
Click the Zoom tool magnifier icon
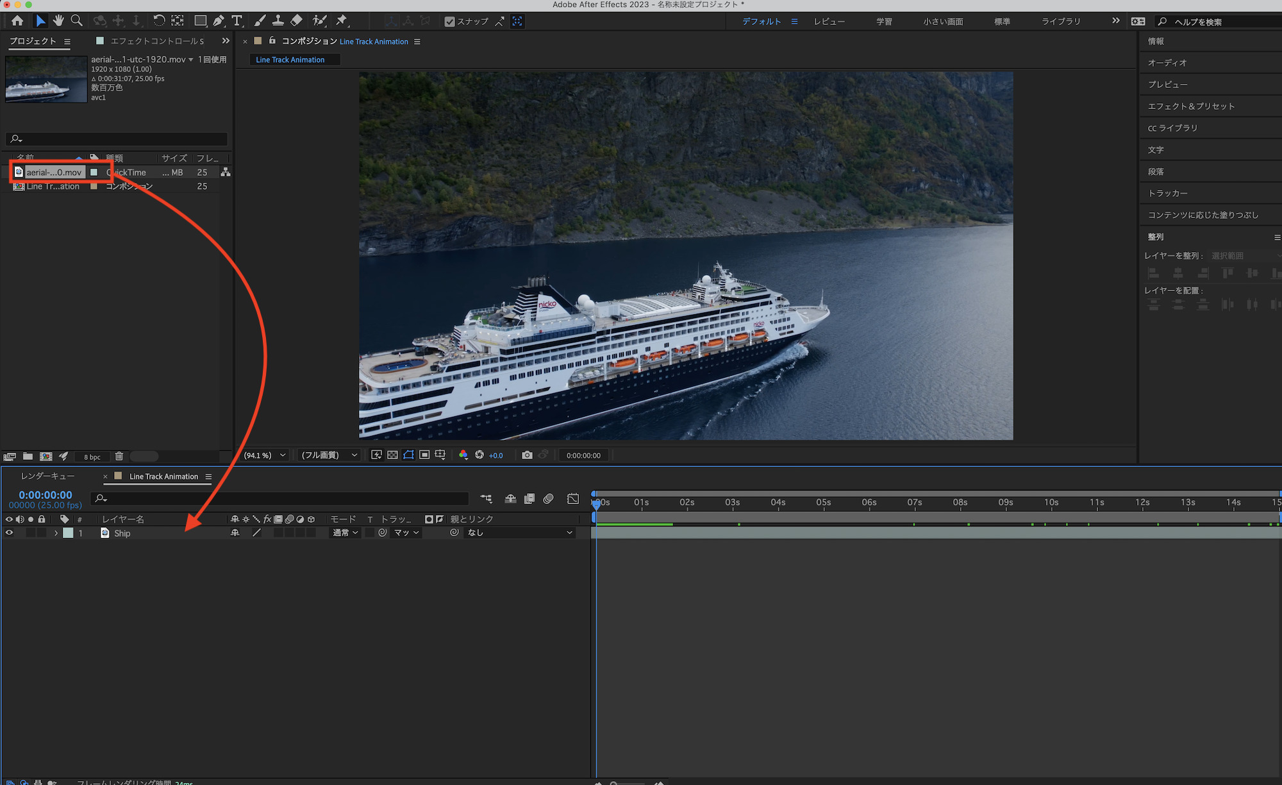[x=77, y=21]
